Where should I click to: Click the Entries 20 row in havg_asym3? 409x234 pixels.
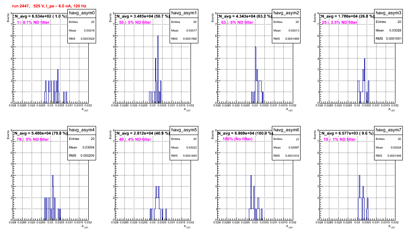[x=388, y=22]
